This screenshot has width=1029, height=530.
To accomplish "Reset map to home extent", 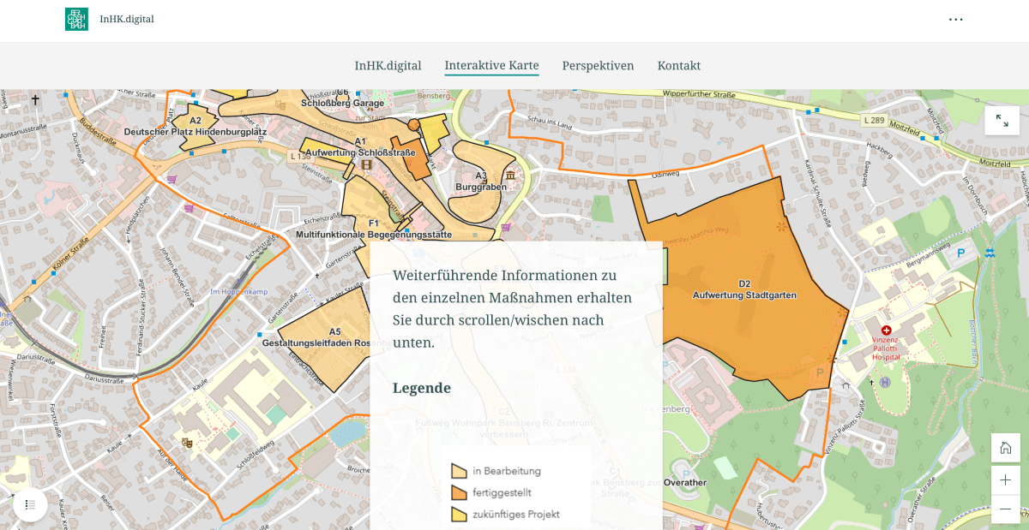I will (x=1005, y=448).
